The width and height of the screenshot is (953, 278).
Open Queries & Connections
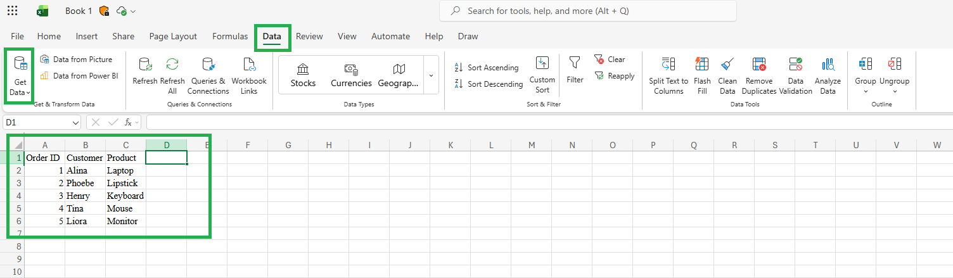(208, 76)
